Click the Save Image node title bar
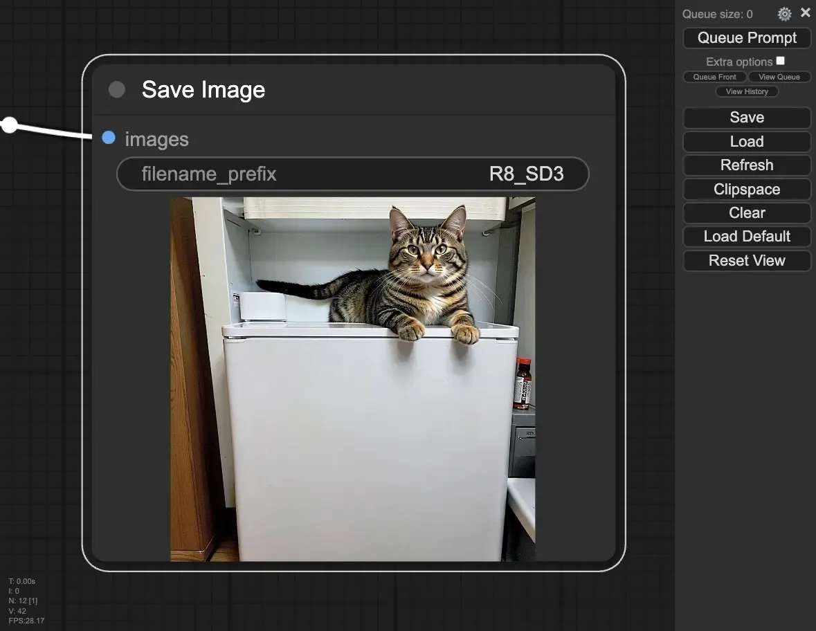The height and width of the screenshot is (631, 816). (346, 89)
